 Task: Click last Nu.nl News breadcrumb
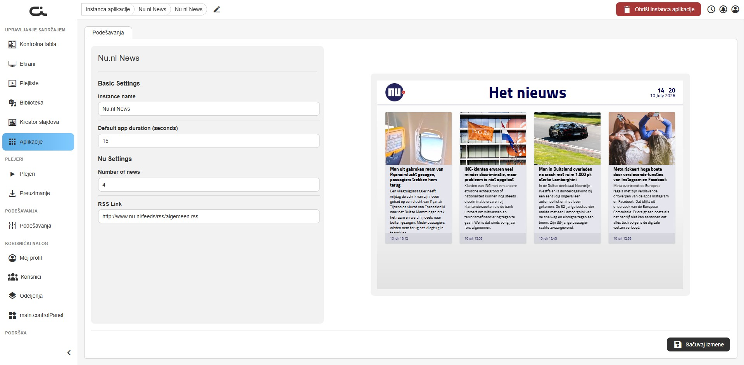[x=188, y=9]
